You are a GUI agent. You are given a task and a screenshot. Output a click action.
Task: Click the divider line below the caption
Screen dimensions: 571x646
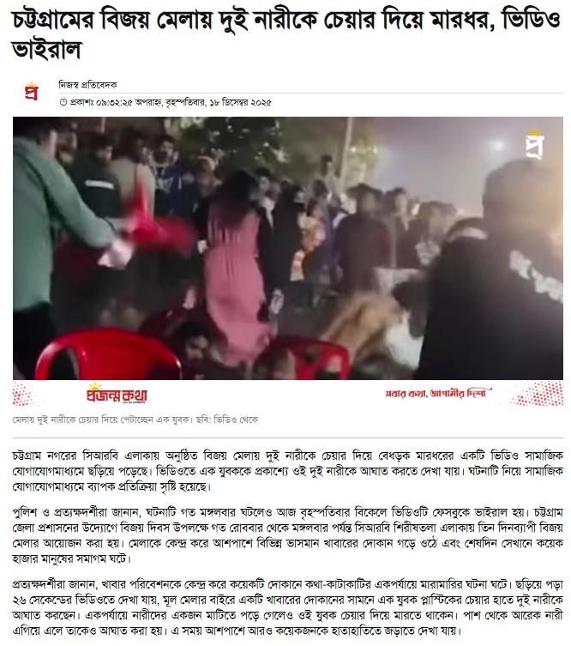tap(288, 438)
